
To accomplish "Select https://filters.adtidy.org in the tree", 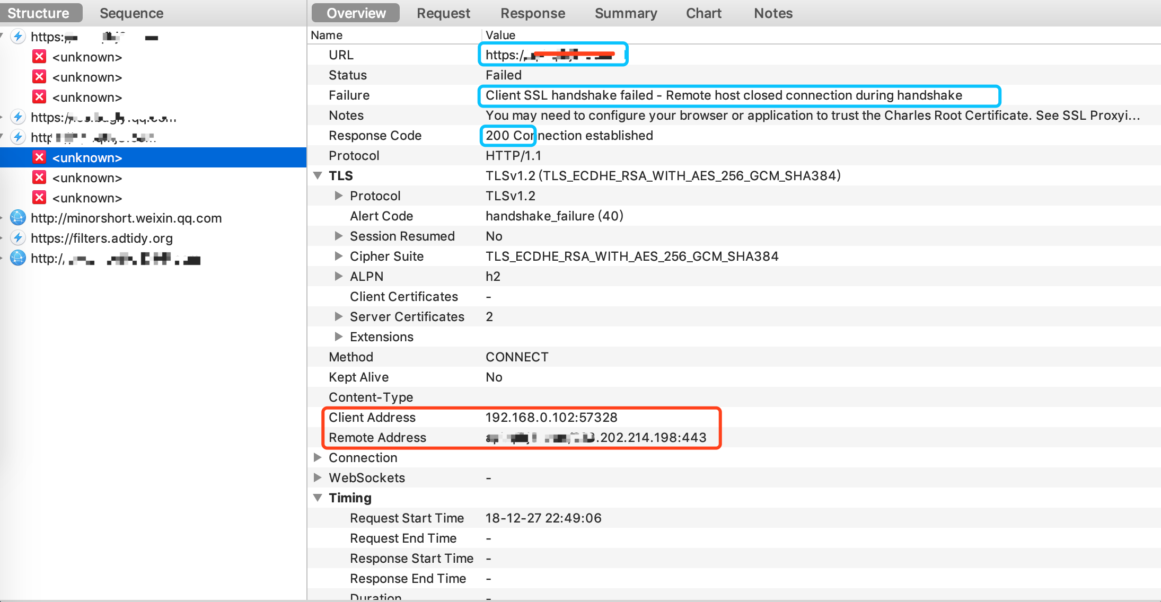I will tap(102, 238).
